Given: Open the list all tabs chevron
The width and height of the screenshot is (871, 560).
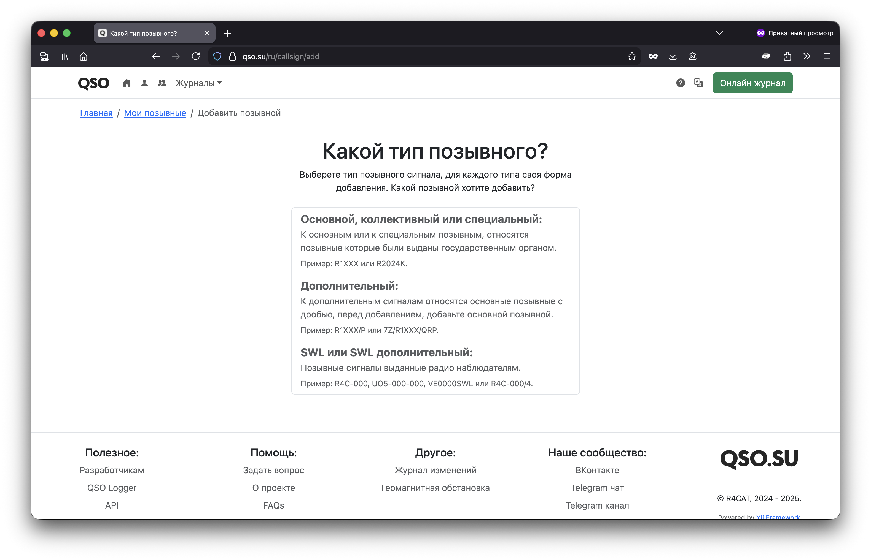Looking at the screenshot, I should pos(719,33).
